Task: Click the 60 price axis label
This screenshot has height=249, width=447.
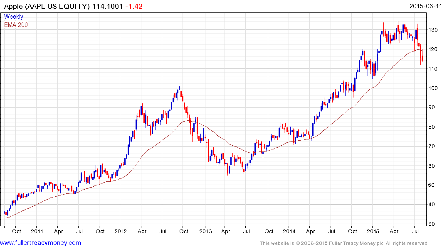Action: tap(431, 166)
